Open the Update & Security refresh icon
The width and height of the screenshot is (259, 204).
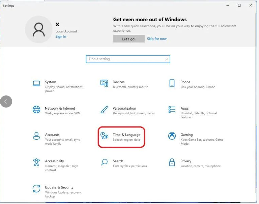[36, 188]
